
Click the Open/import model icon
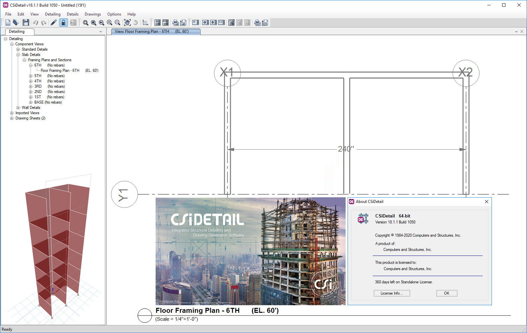point(16,23)
